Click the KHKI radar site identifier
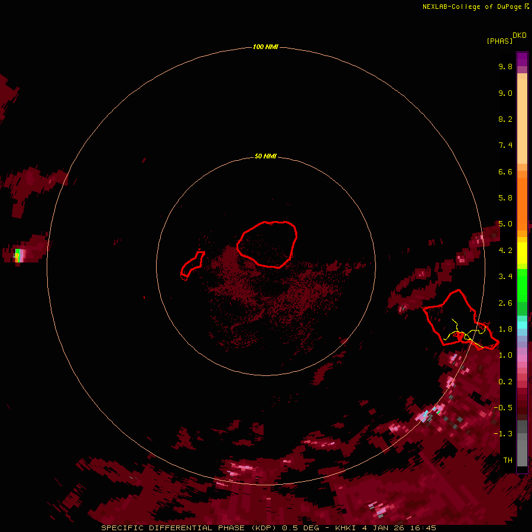 345,528
